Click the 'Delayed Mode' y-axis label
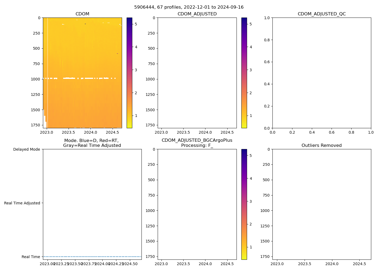The height and width of the screenshot is (270, 378). coord(26,149)
